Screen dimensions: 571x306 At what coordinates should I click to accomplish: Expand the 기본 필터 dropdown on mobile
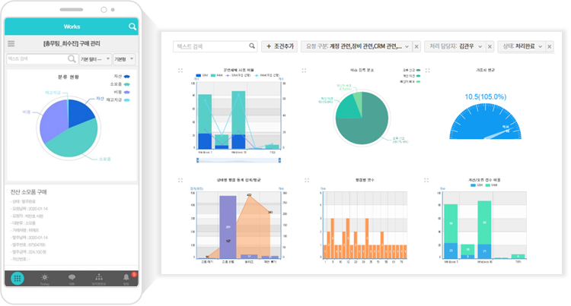pos(95,58)
